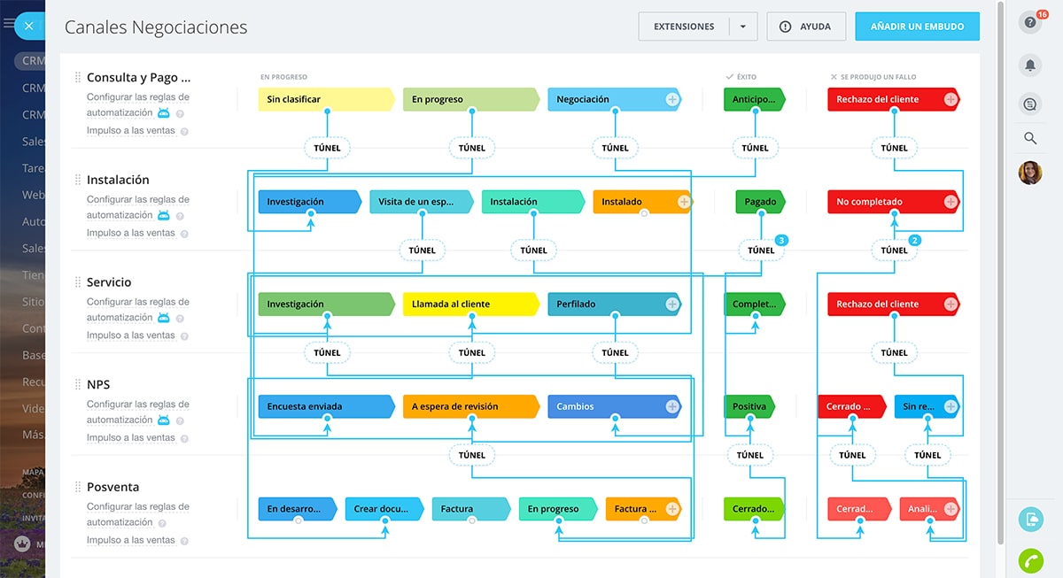
Task: Close the slider panel with X button
Action: coord(28,26)
